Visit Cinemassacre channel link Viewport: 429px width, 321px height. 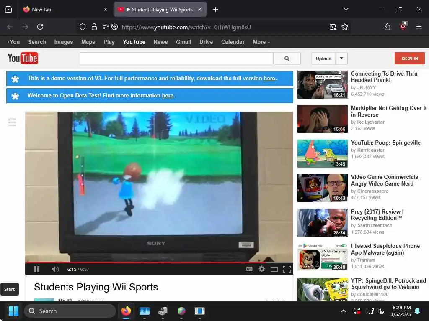[372, 191]
